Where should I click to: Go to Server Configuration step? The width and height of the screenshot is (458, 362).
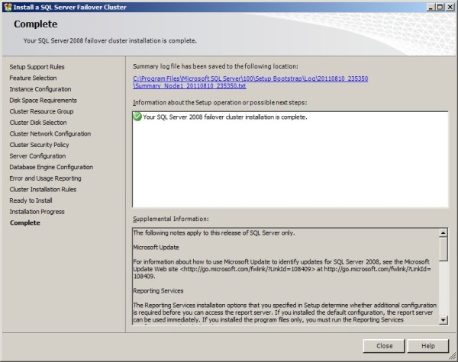tap(37, 156)
